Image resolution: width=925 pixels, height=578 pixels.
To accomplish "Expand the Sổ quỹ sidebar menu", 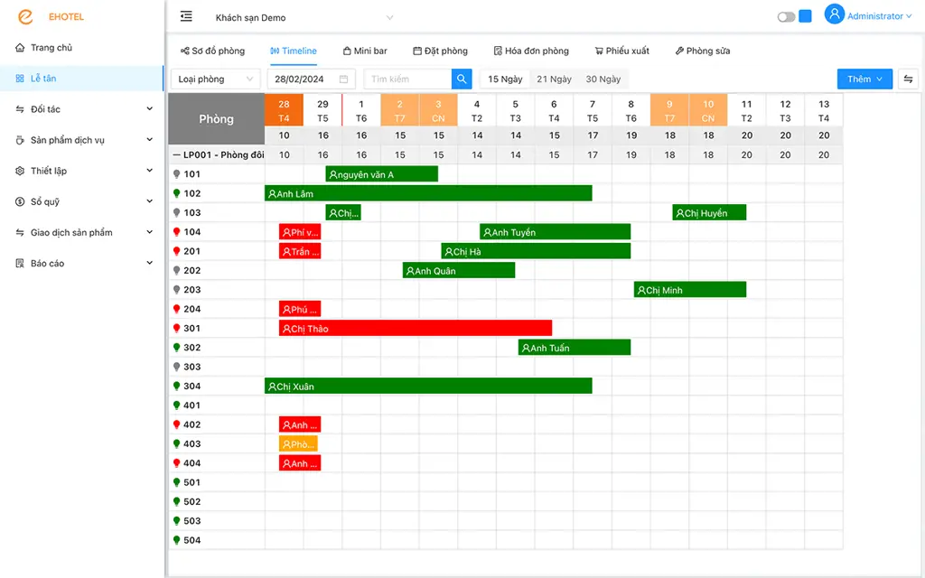I will pyautogui.click(x=82, y=201).
